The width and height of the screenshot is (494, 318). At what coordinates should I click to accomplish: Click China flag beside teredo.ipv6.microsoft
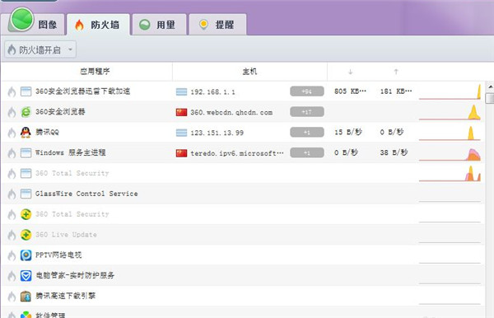click(181, 153)
